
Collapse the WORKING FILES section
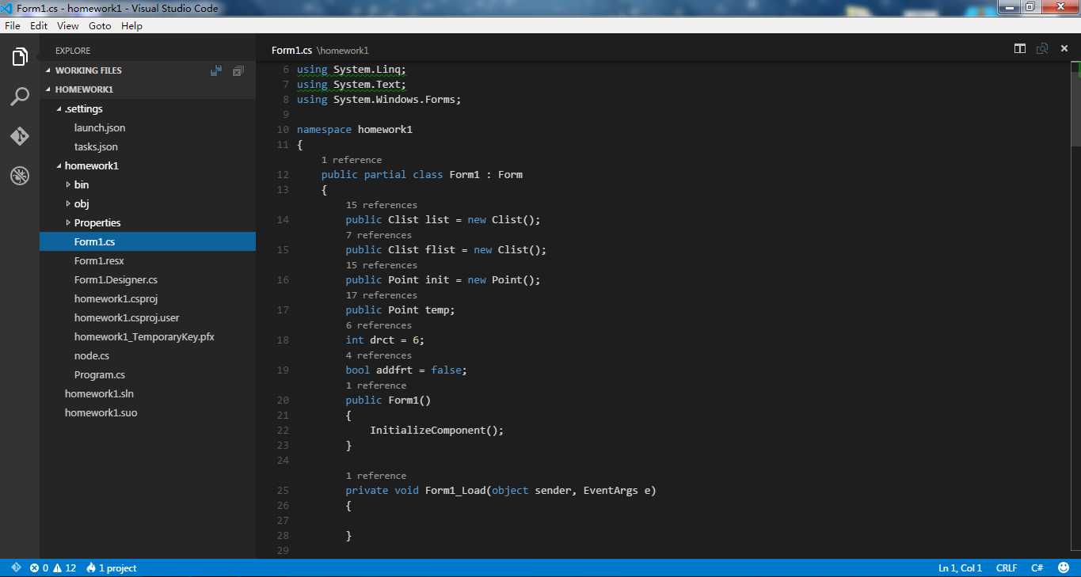pyautogui.click(x=89, y=70)
